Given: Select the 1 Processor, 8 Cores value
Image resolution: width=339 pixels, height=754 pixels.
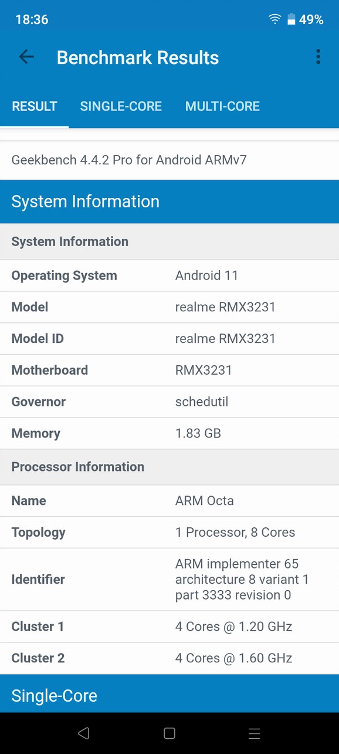Looking at the screenshot, I should coord(235,533).
